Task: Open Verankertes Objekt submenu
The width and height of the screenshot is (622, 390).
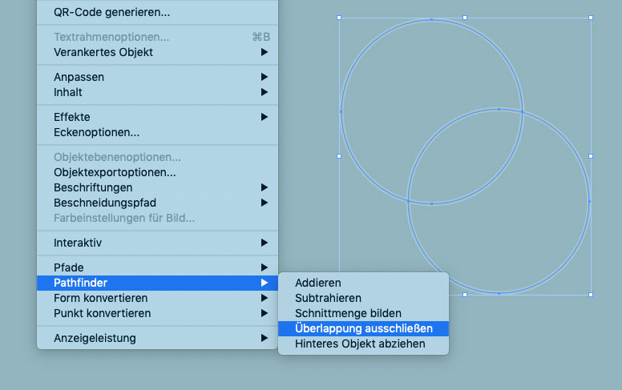Action: (157, 52)
